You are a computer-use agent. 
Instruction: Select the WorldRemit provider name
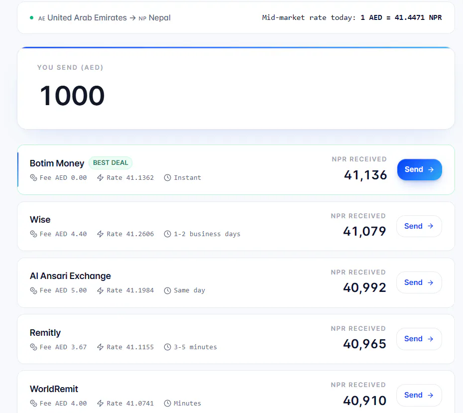tap(54, 389)
